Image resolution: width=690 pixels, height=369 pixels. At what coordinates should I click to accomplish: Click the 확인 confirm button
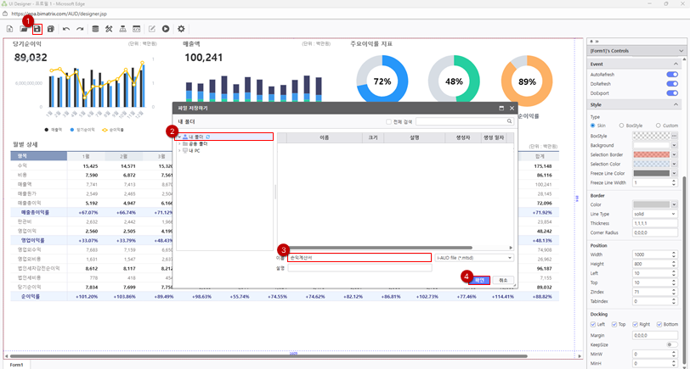479,279
